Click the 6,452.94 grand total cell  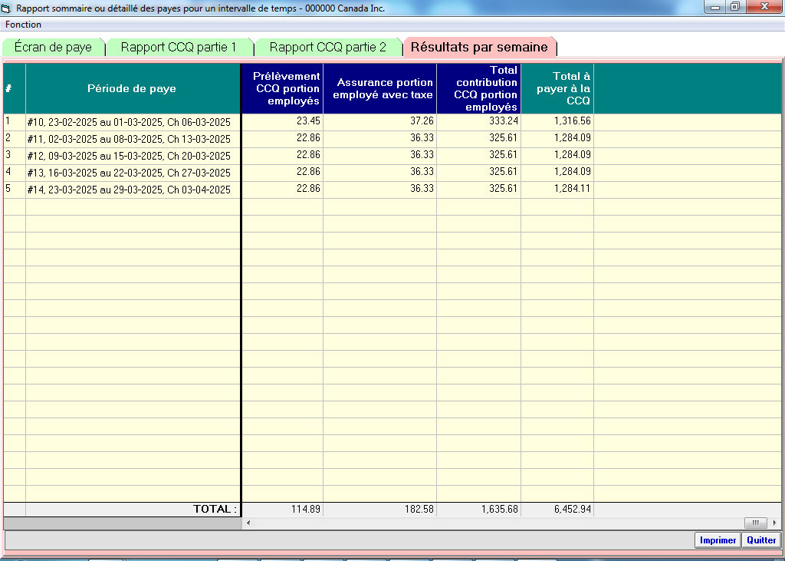[557, 510]
